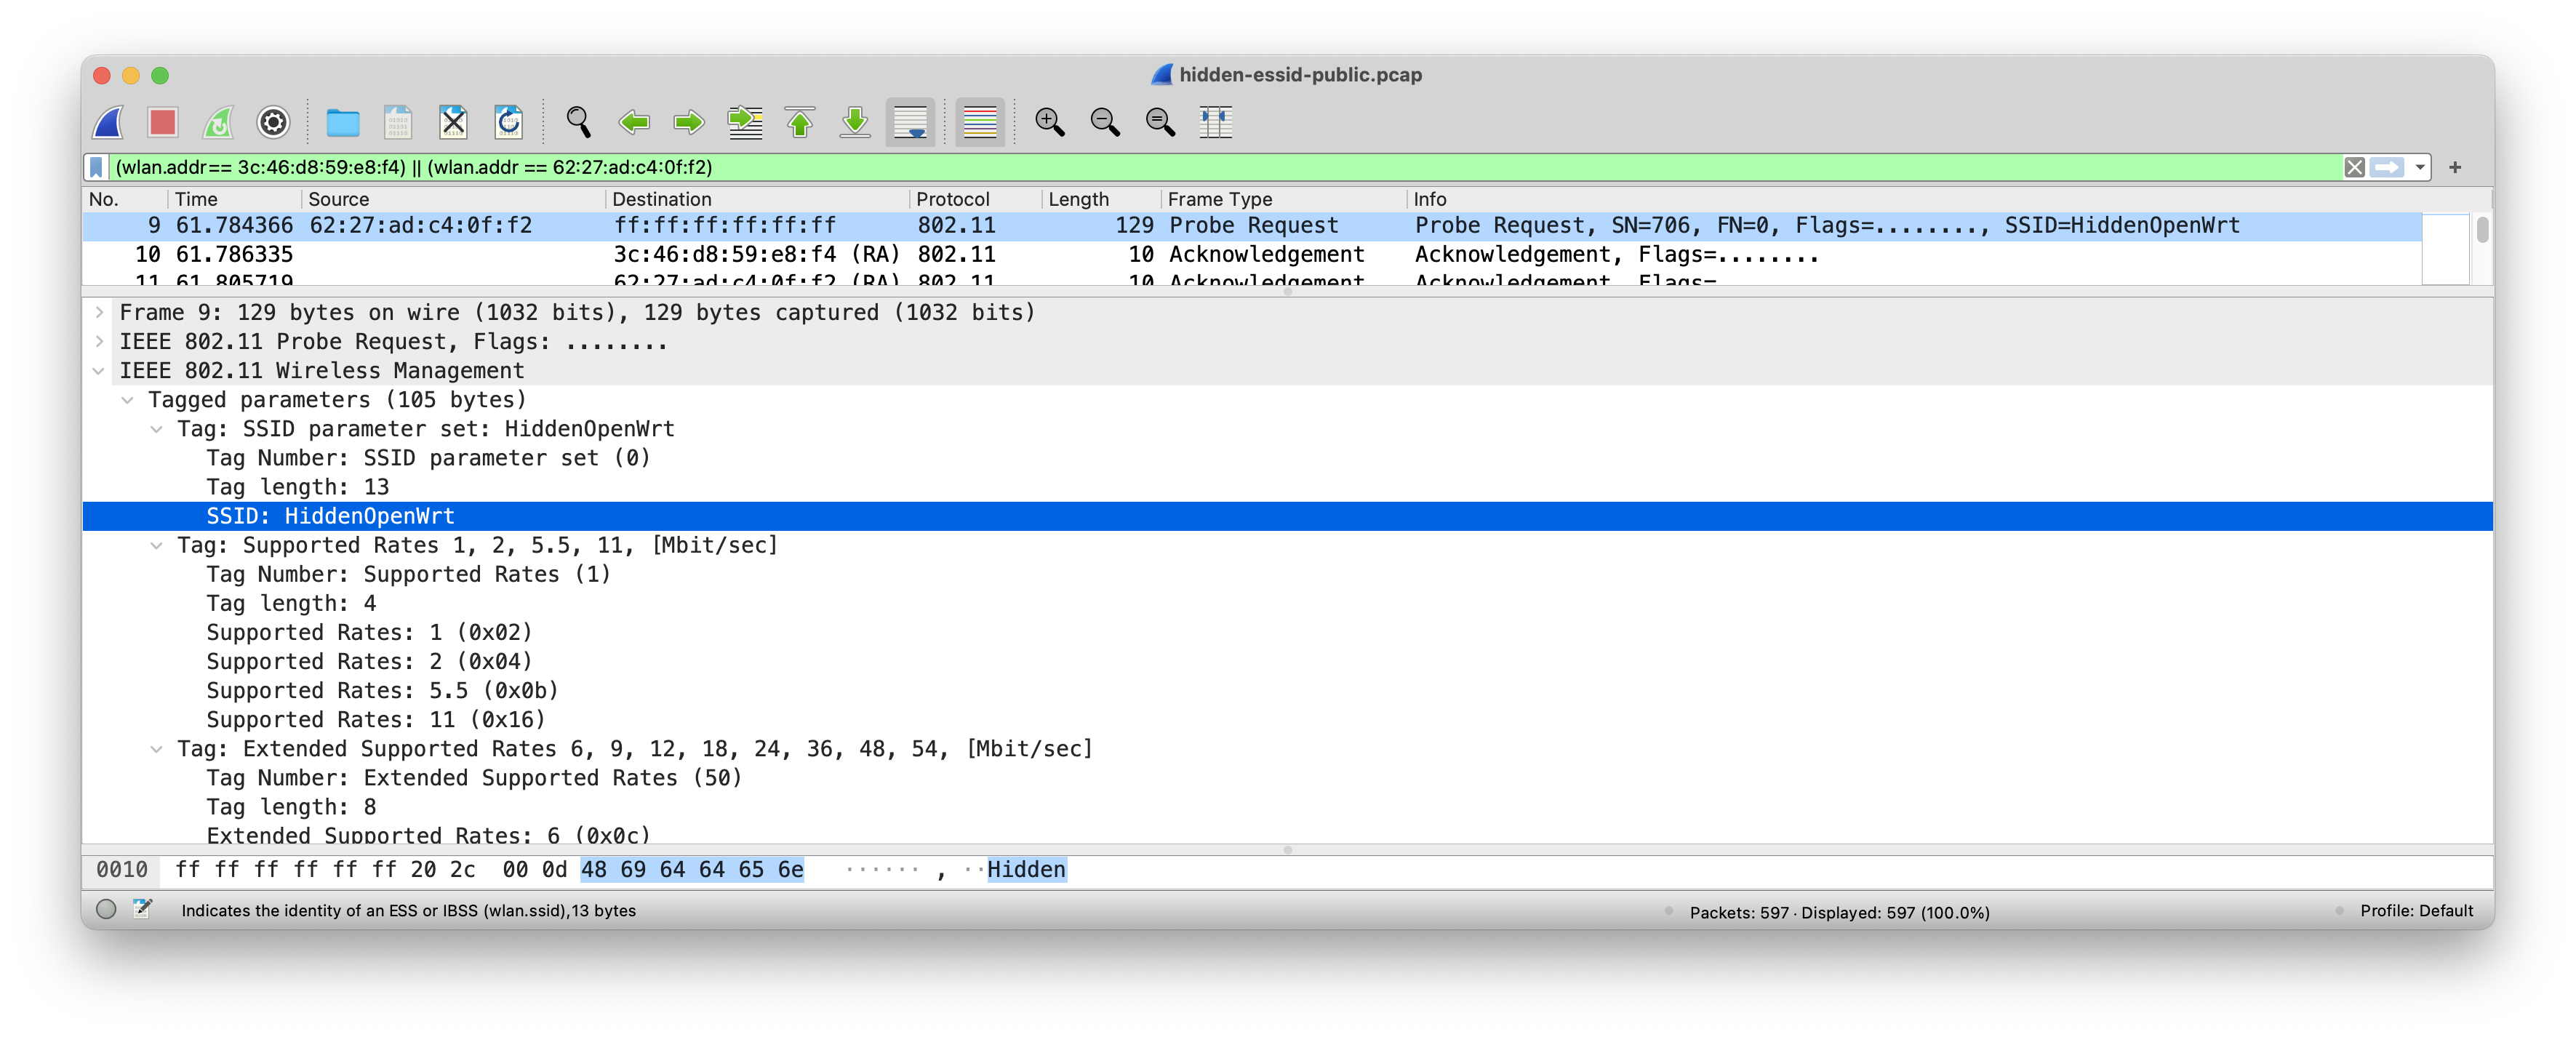Screen dimensions: 2576x1037
Task: Reload the current capture file
Action: coord(508,122)
